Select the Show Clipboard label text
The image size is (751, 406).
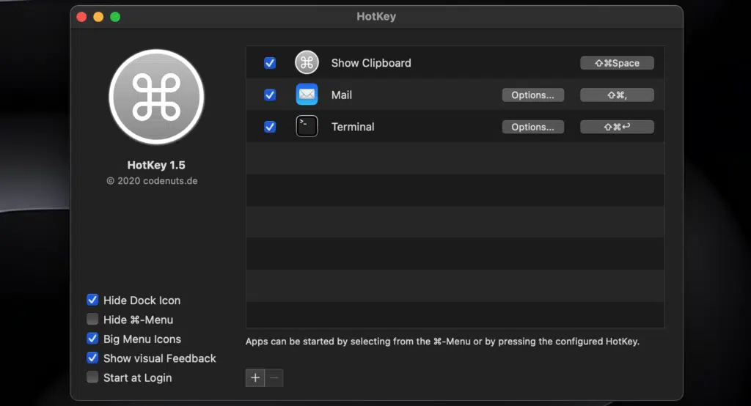[x=371, y=63]
